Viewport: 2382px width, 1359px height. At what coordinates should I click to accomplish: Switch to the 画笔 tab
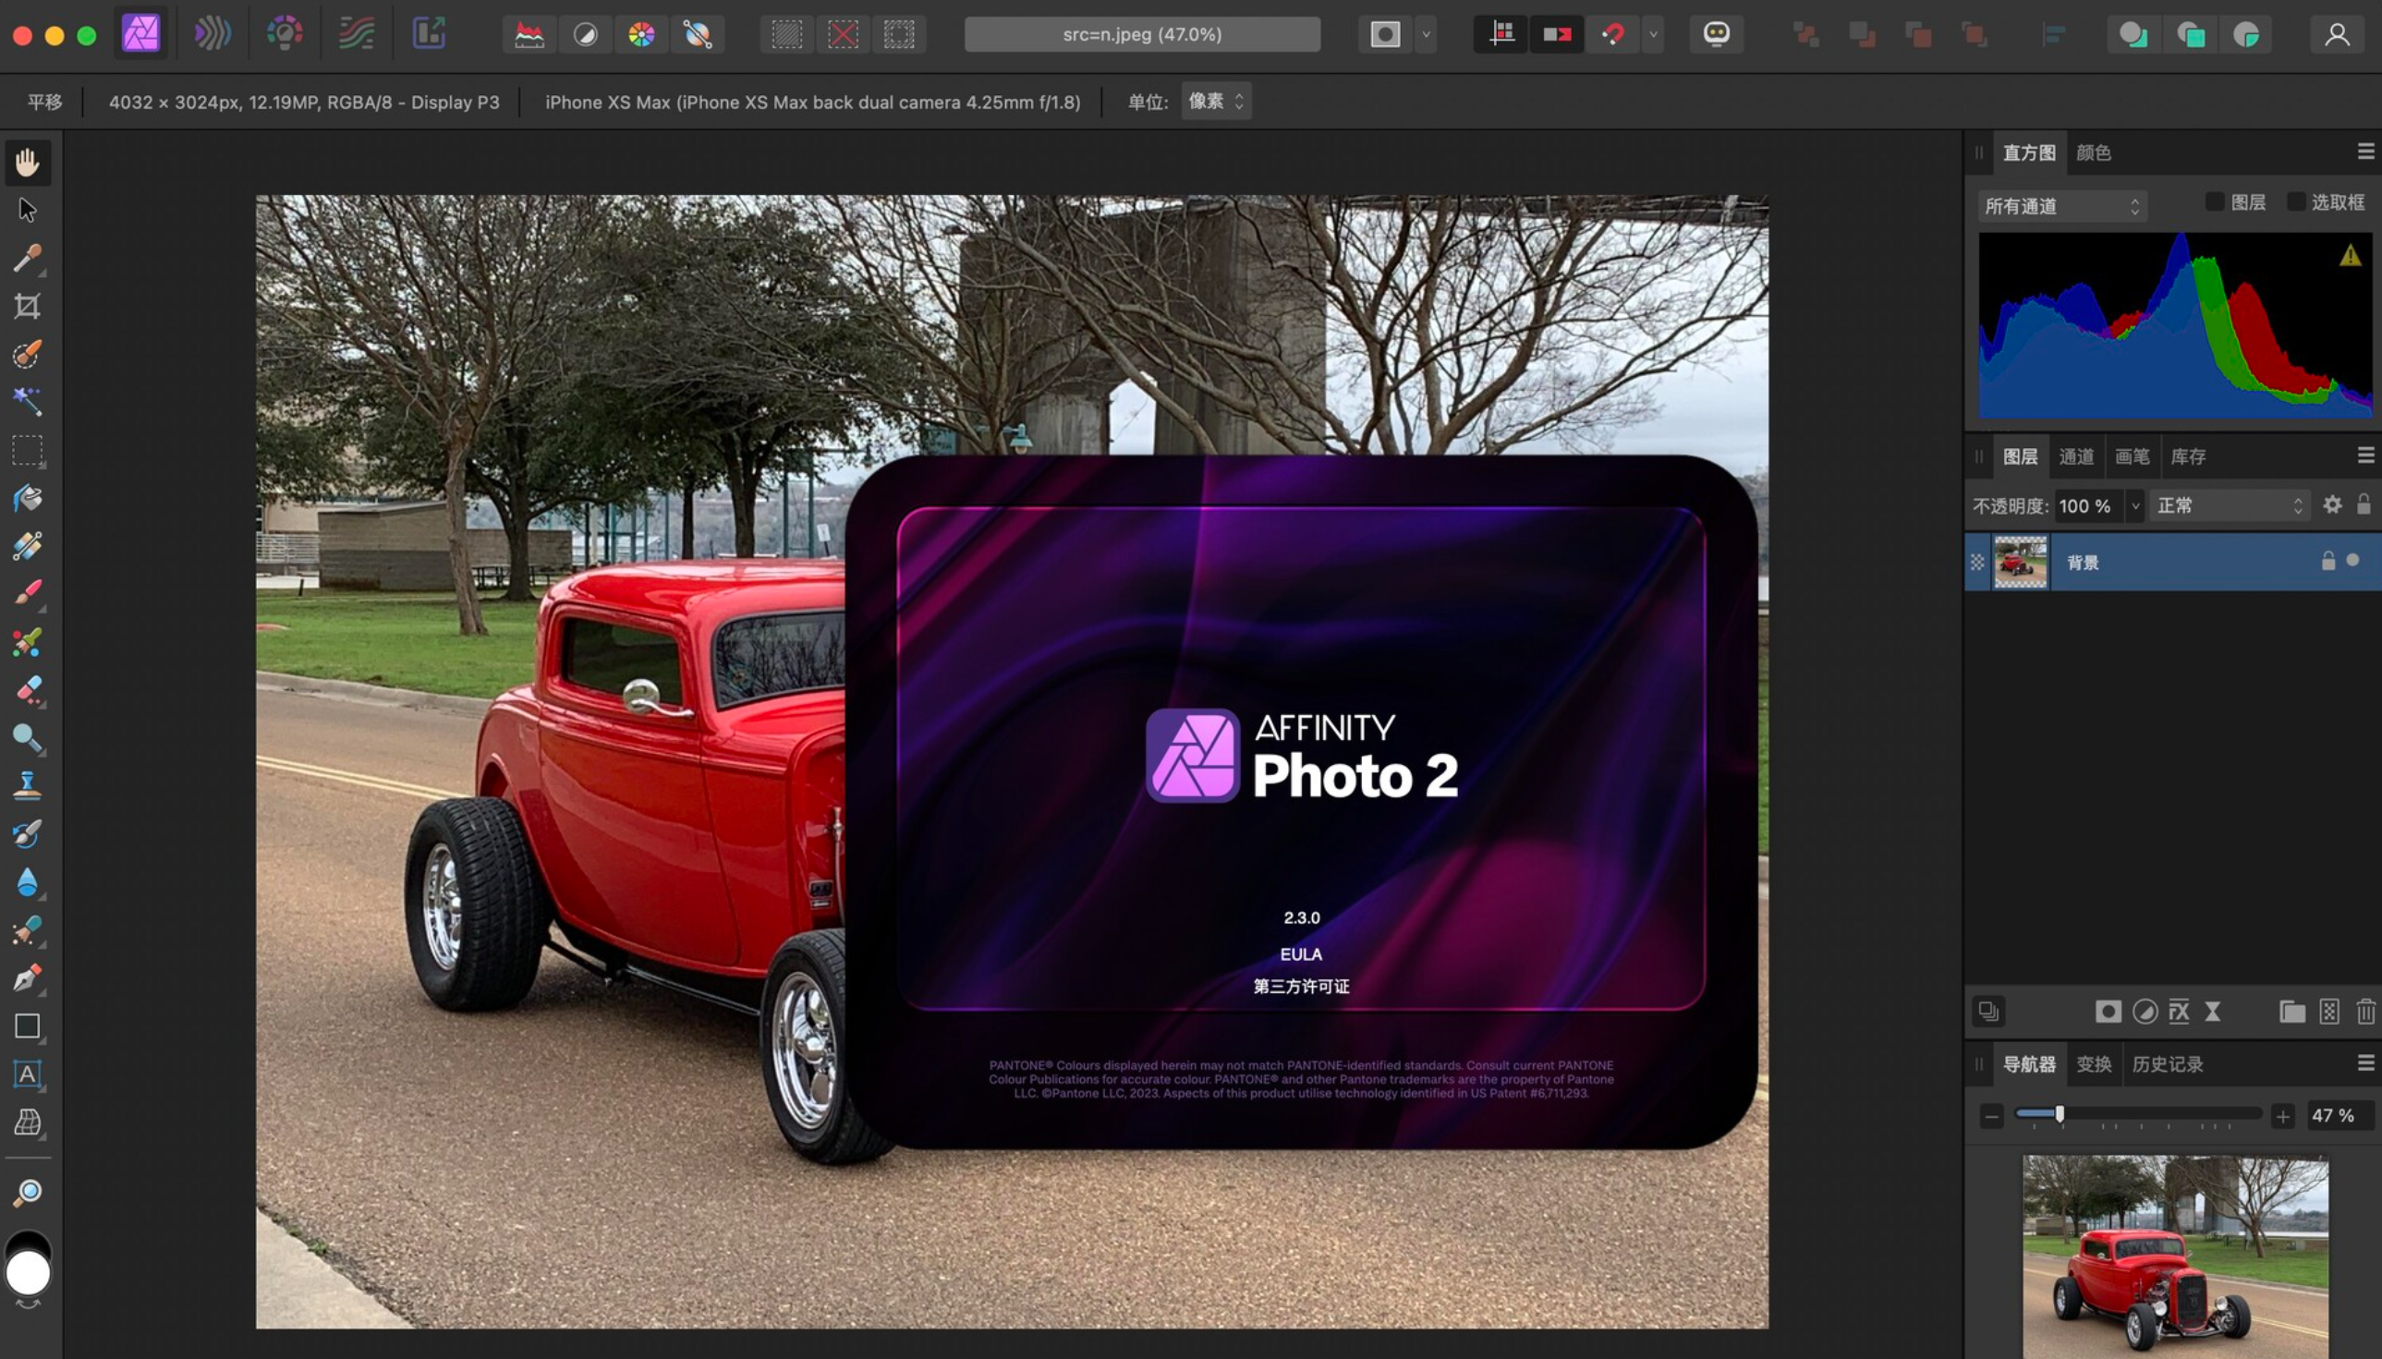pyautogui.click(x=2132, y=456)
